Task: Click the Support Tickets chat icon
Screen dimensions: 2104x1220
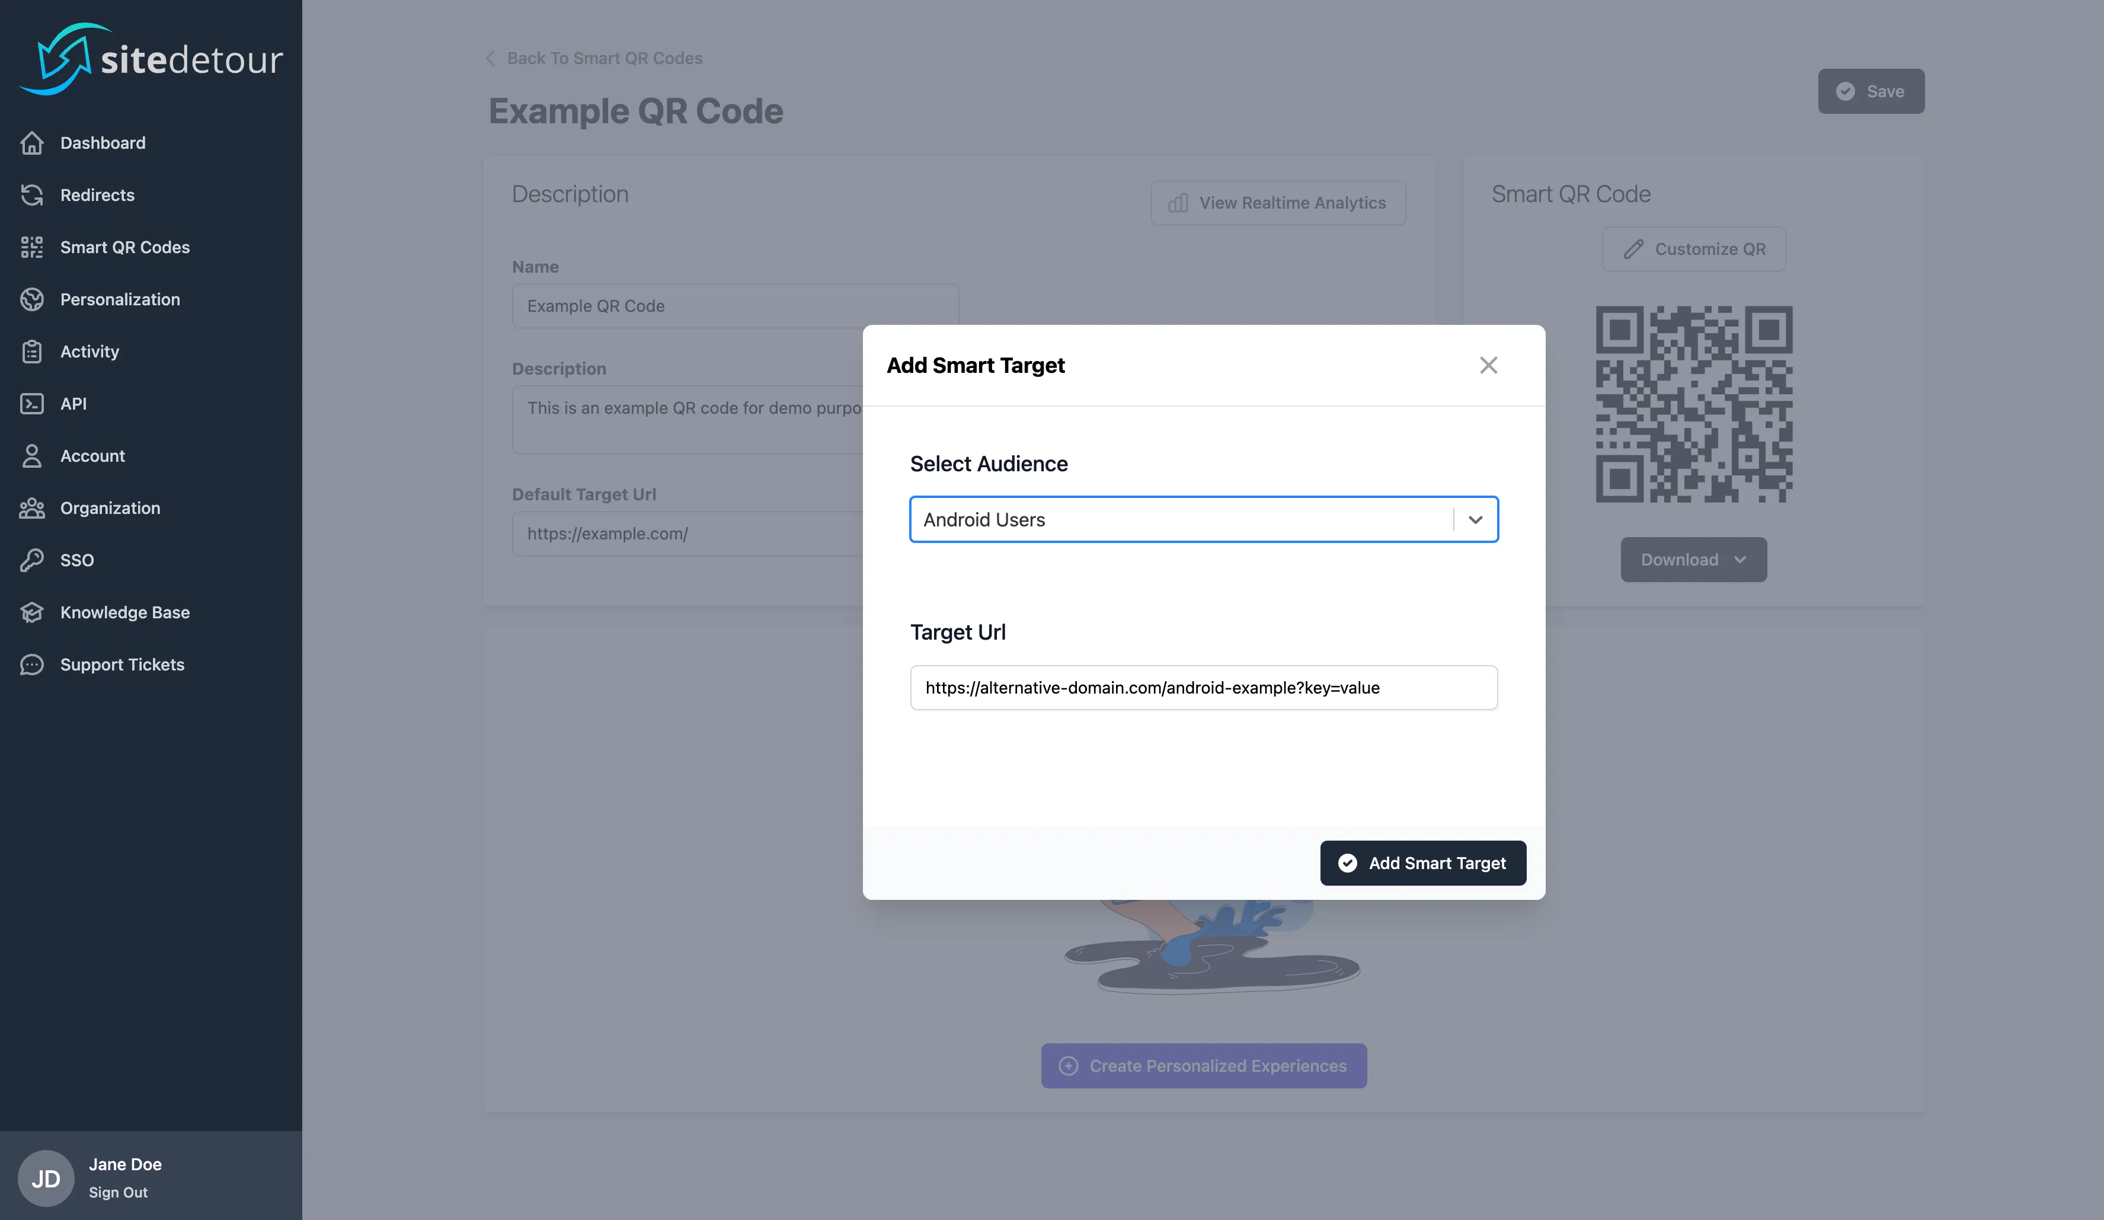Action: (32, 665)
